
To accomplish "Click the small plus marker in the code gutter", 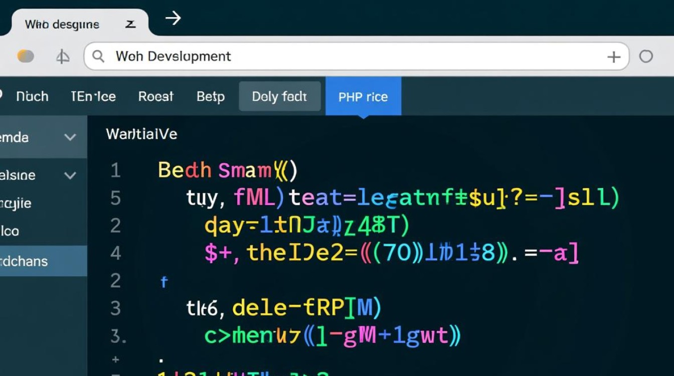I will [x=116, y=359].
